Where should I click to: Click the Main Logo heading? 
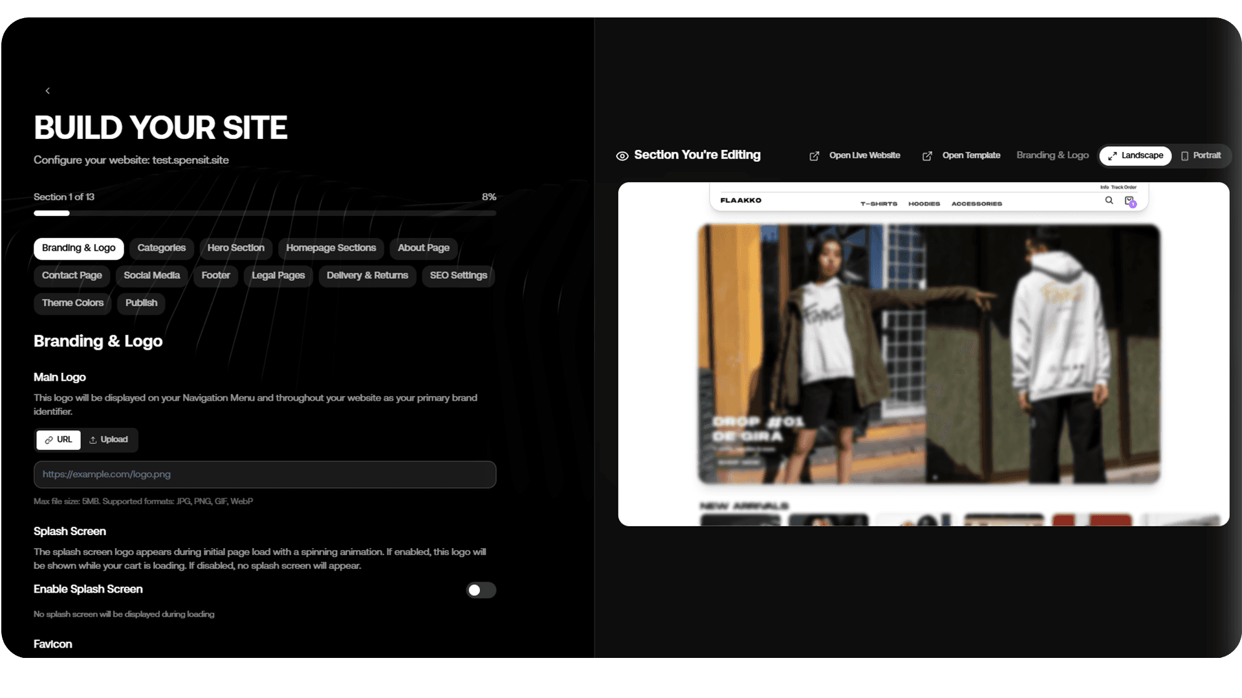coord(60,377)
